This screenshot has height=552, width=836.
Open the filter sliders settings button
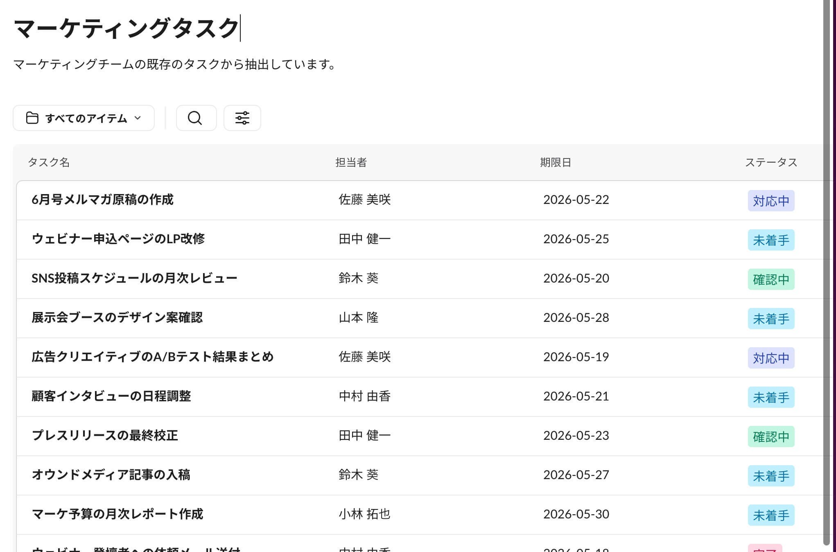click(242, 118)
